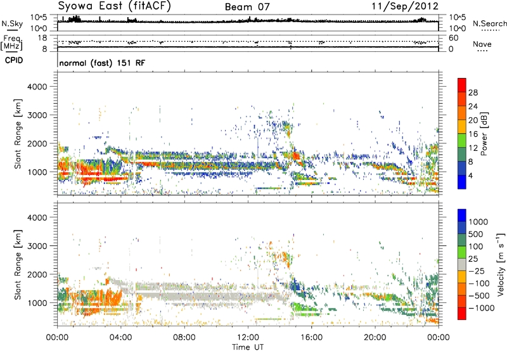
Task: Click the '16' label on Power colorbar
Action: coord(473,134)
